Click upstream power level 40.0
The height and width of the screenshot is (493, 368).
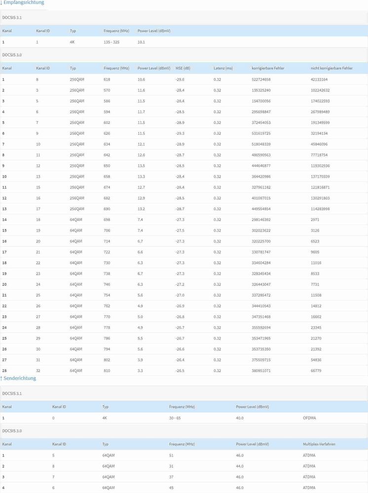[239, 418]
